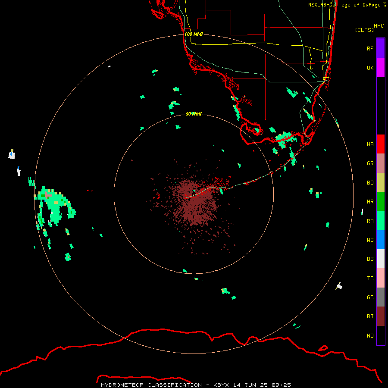Click the HR dark green swatch
Image resolution: width=388 pixels, height=388 pixels.
click(x=381, y=202)
